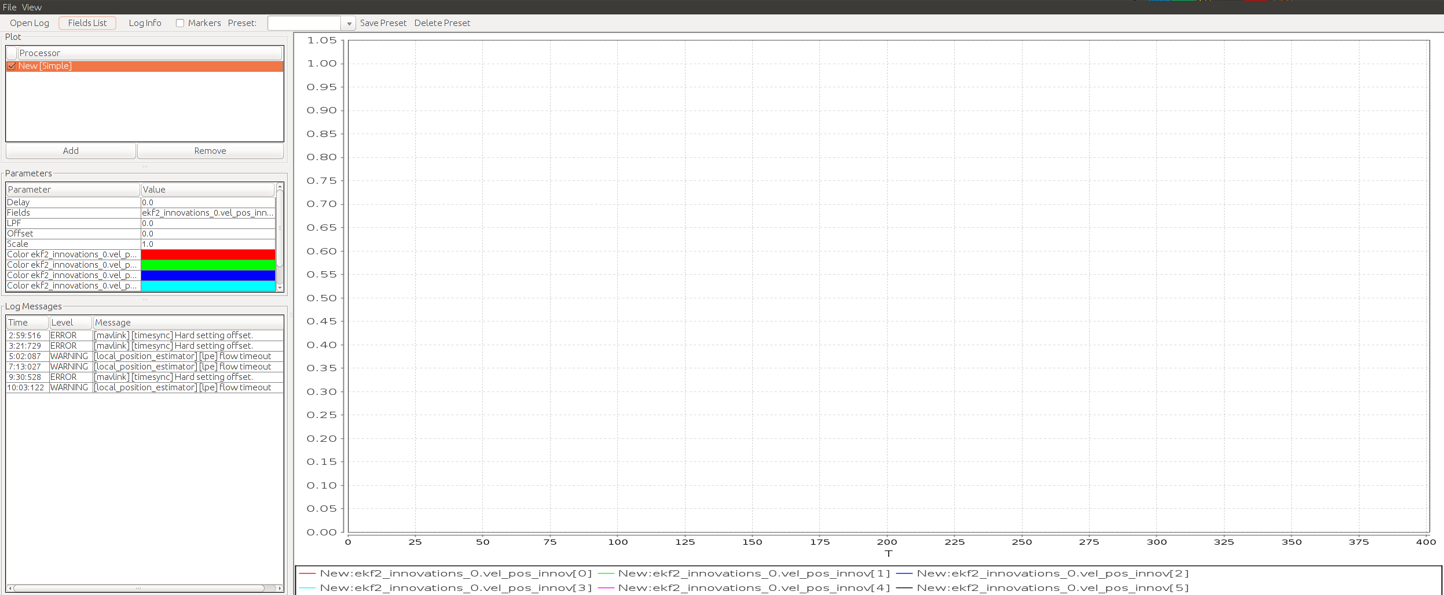
Task: Select the LPF value cell
Action: pos(208,223)
